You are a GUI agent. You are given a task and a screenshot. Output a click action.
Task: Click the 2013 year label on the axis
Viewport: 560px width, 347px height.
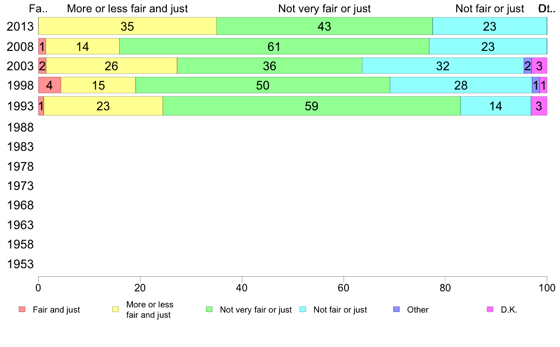click(20, 26)
